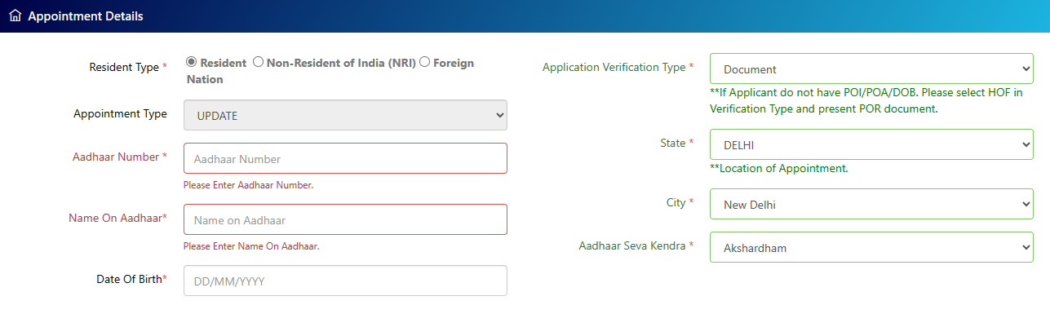Viewport: 1050px width, 336px height.
Task: Select the Resident radio button
Action: tap(191, 62)
